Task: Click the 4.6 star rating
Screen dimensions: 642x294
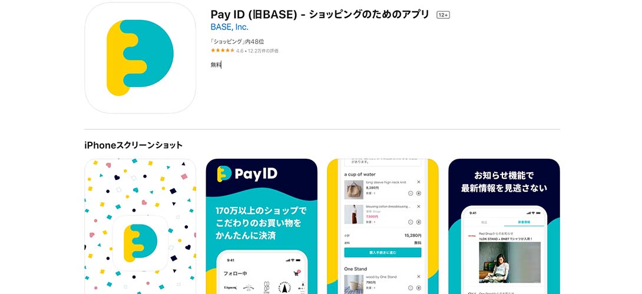Action: click(223, 51)
